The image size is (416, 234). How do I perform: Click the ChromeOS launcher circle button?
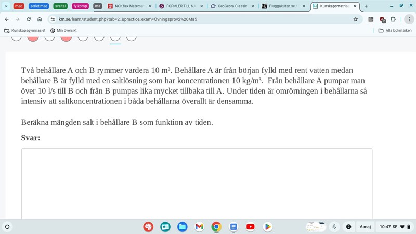[7, 227]
